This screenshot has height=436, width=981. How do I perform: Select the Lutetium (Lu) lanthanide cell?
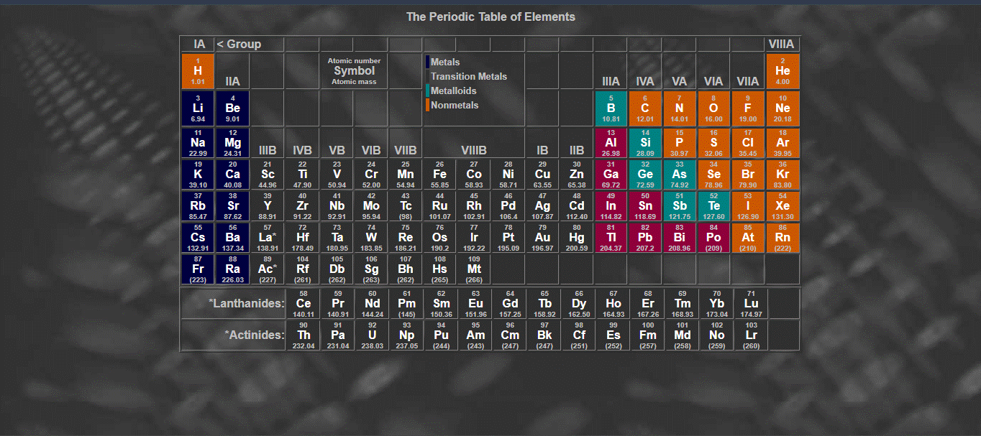(751, 304)
